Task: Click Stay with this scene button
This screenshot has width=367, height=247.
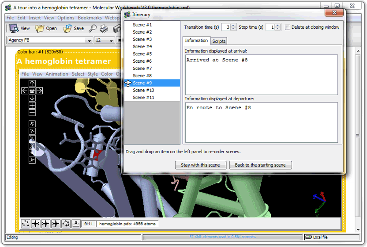Action: (x=201, y=165)
